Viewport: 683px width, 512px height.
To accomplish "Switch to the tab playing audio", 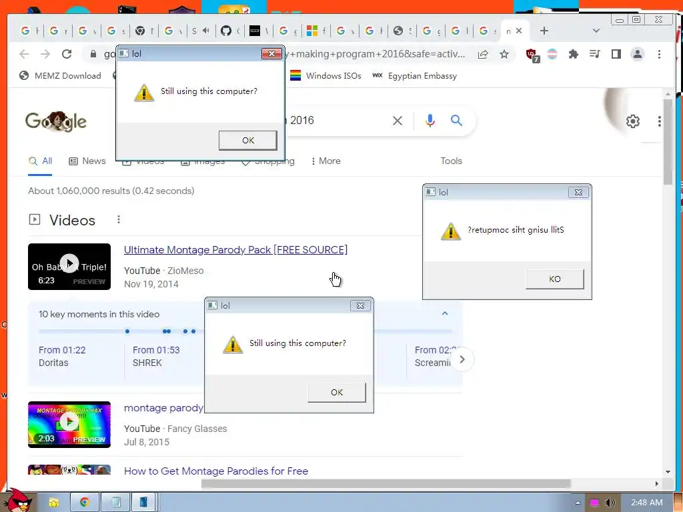I will pos(200,31).
